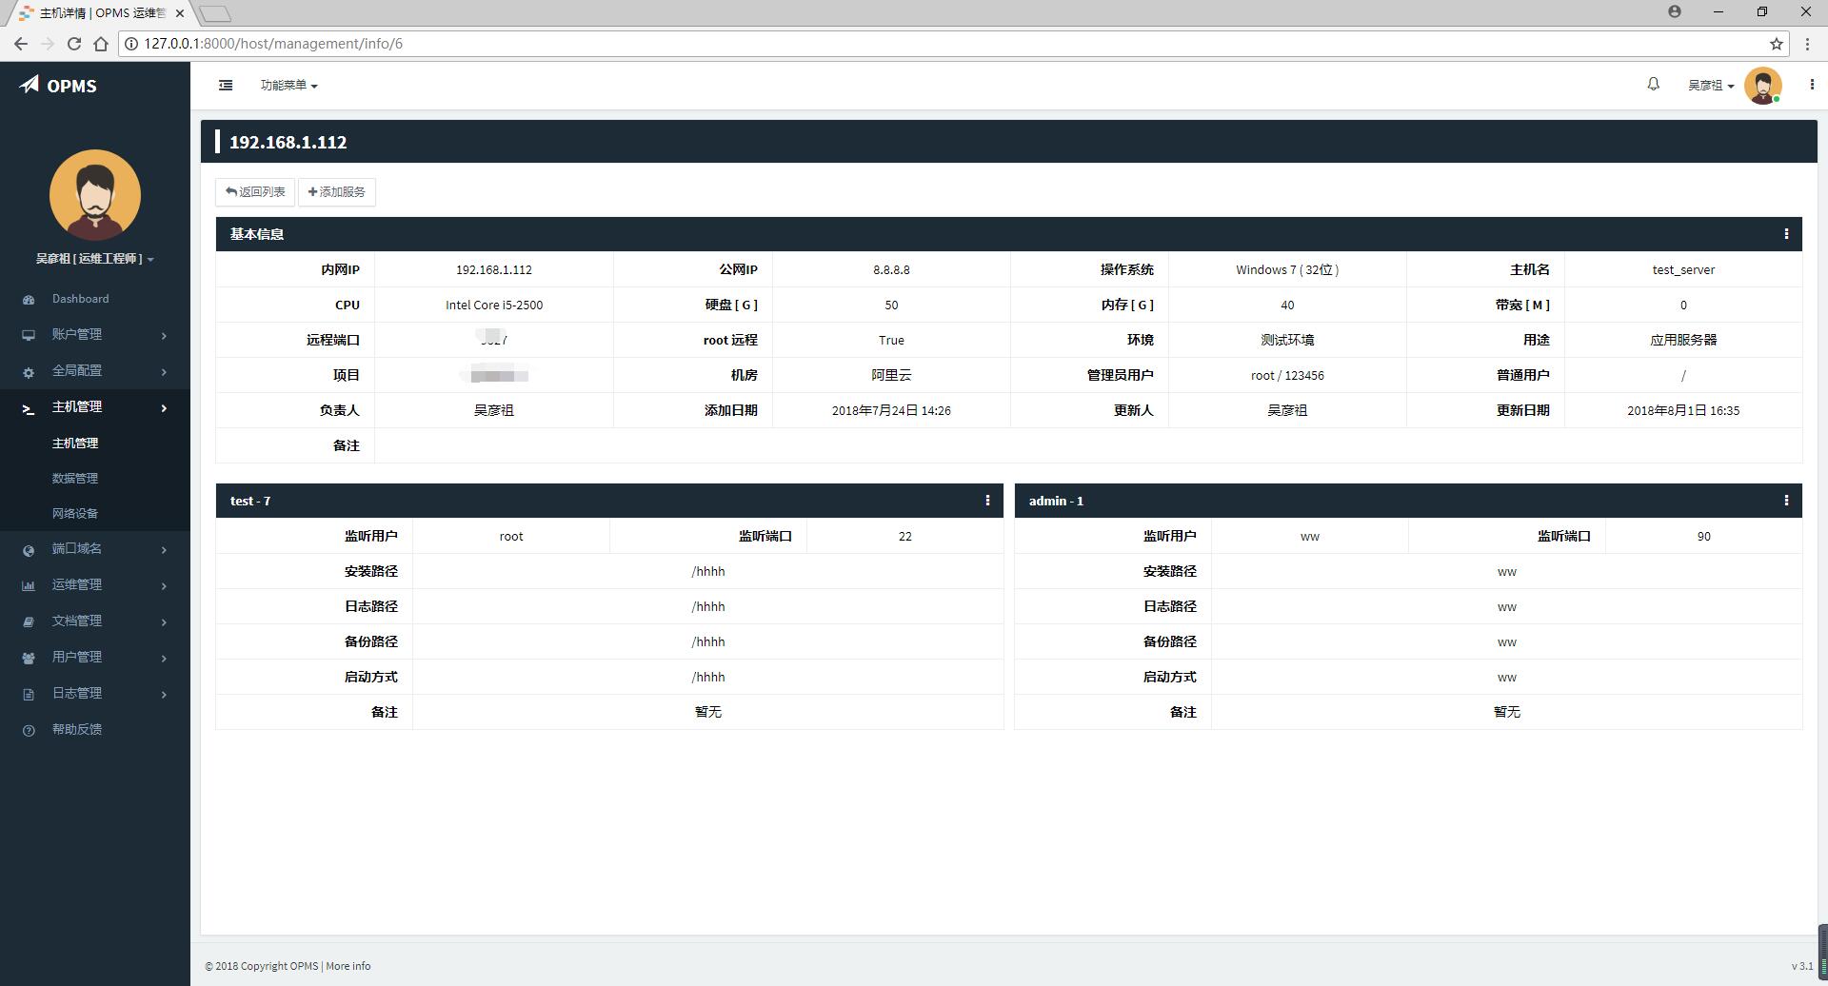Open the 功能菜单 dropdown
Image resolution: width=1828 pixels, height=986 pixels.
coord(288,85)
